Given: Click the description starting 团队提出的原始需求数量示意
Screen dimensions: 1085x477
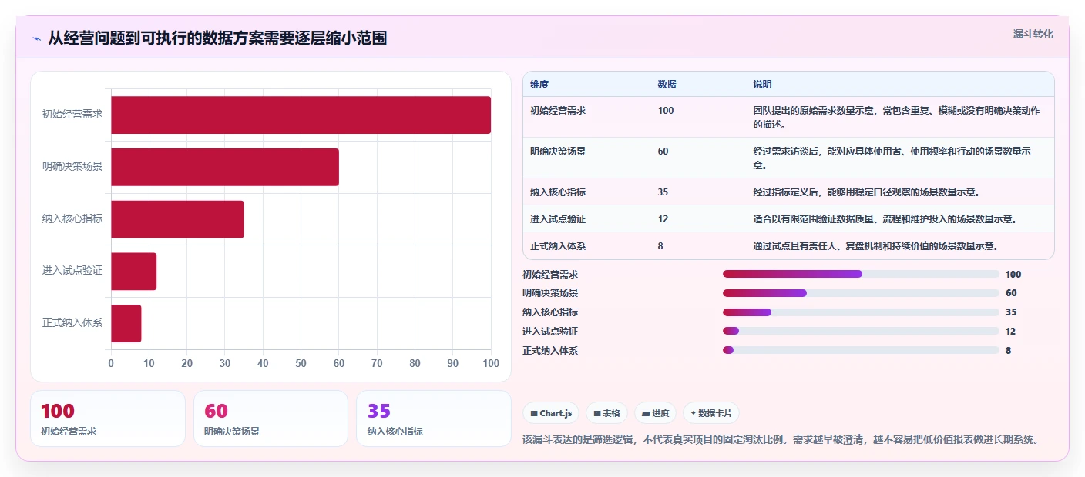Looking at the screenshot, I should pyautogui.click(x=897, y=117).
